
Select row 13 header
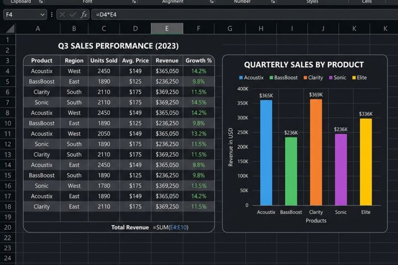click(x=8, y=155)
